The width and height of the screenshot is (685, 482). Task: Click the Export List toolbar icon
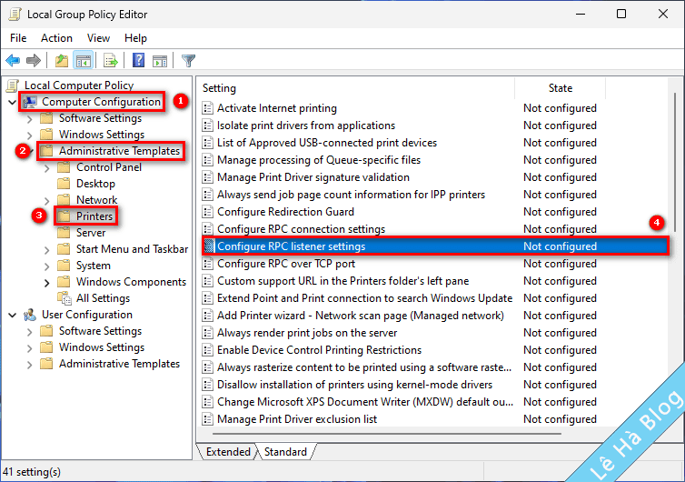(110, 61)
